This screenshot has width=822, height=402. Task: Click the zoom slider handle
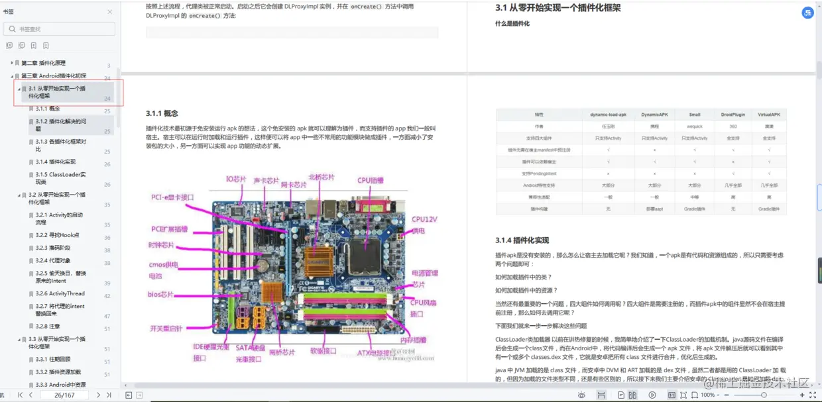click(764, 395)
